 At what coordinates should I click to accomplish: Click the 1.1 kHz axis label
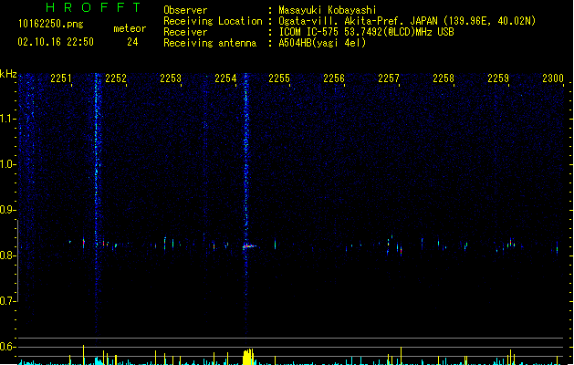coord(7,119)
